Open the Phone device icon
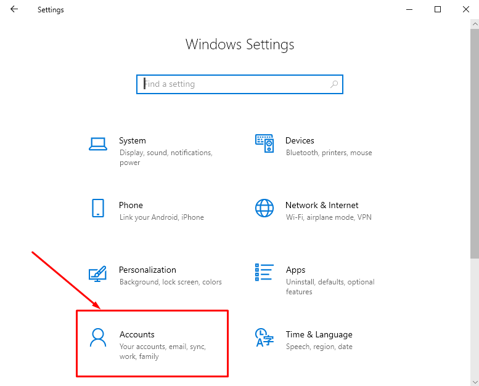Screen dimensions: 479x386 point(98,208)
